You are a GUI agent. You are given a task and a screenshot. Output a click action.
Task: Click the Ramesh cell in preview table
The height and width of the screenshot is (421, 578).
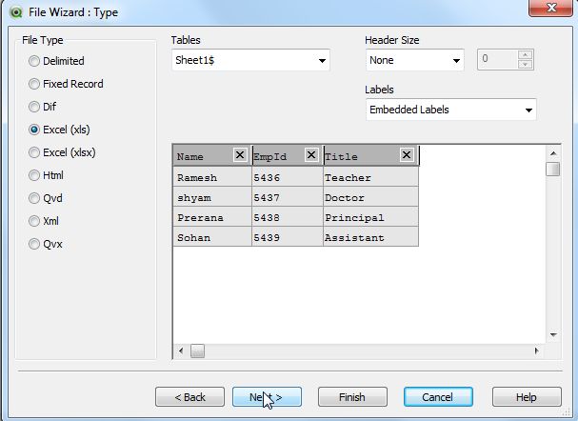coord(211,178)
